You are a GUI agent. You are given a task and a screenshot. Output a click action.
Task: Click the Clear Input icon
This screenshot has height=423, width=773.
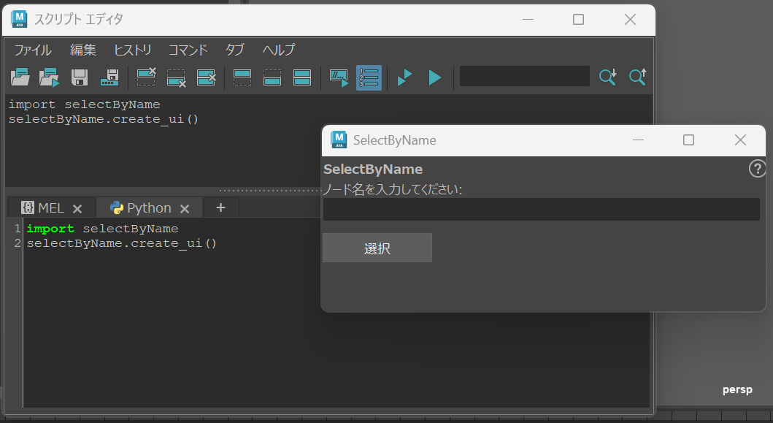[176, 77]
